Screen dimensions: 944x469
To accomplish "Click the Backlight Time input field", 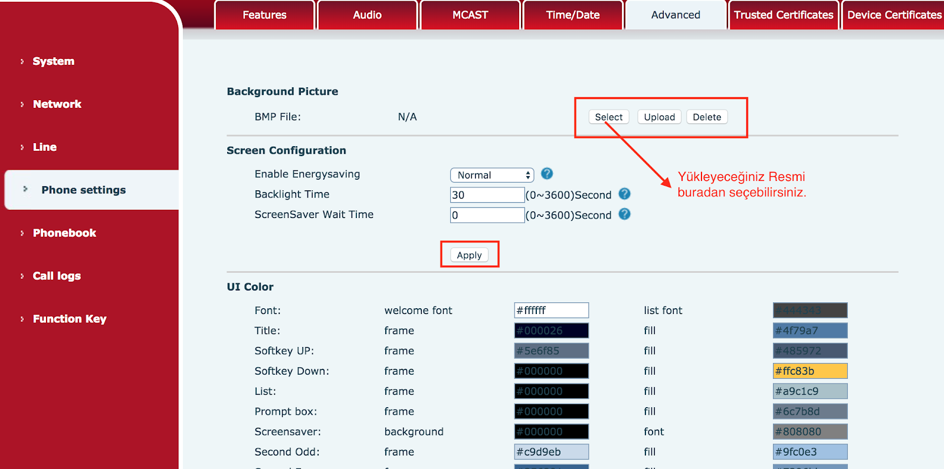I will tap(487, 195).
